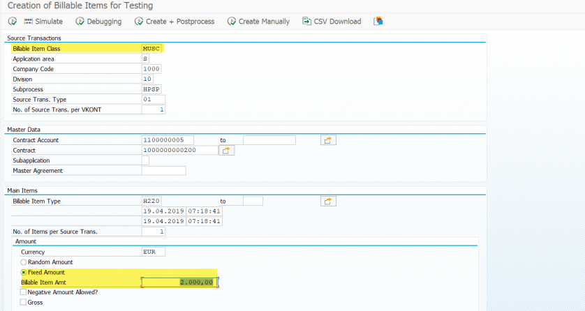Download as CSV via CSV Download

(332, 21)
